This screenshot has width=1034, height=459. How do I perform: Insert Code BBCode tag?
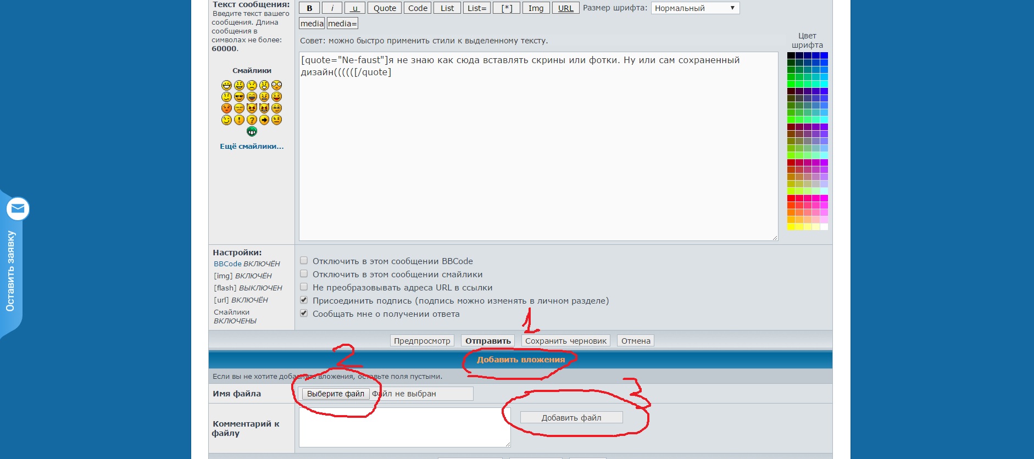click(418, 8)
